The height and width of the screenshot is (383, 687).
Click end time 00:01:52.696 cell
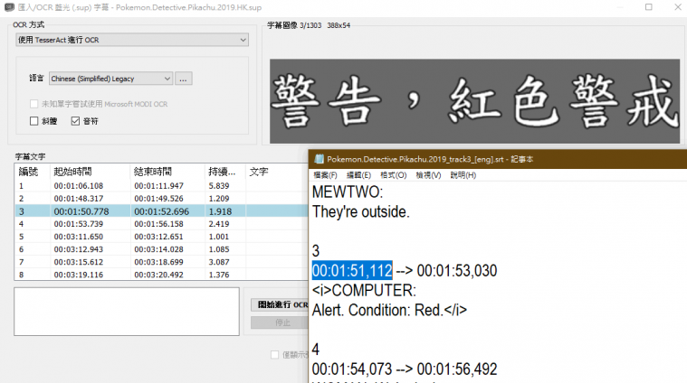click(162, 211)
